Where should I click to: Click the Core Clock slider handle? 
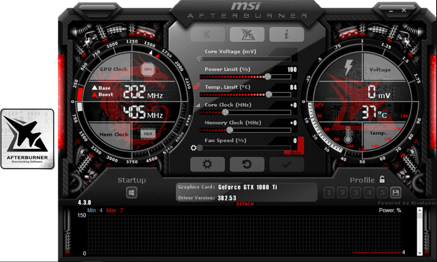pyautogui.click(x=225, y=112)
